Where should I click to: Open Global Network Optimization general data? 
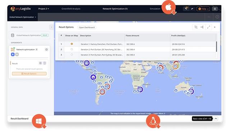click(x=29, y=35)
